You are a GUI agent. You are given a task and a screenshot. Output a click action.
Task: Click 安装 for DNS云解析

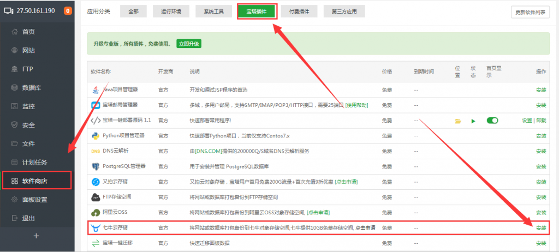pyautogui.click(x=541, y=151)
